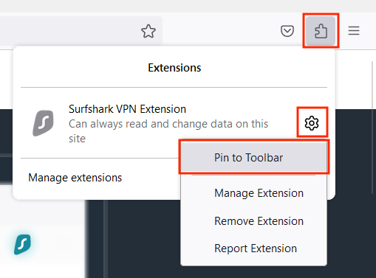
Task: Open the Surfshark extension gear options
Action: coord(312,123)
